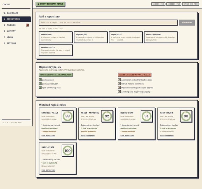Select the rogue-diff demo repository
The width and height of the screenshot is (202, 189).
[126, 37]
